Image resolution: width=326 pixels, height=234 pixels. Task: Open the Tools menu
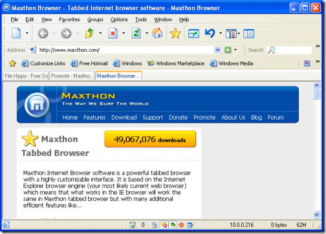point(141,19)
